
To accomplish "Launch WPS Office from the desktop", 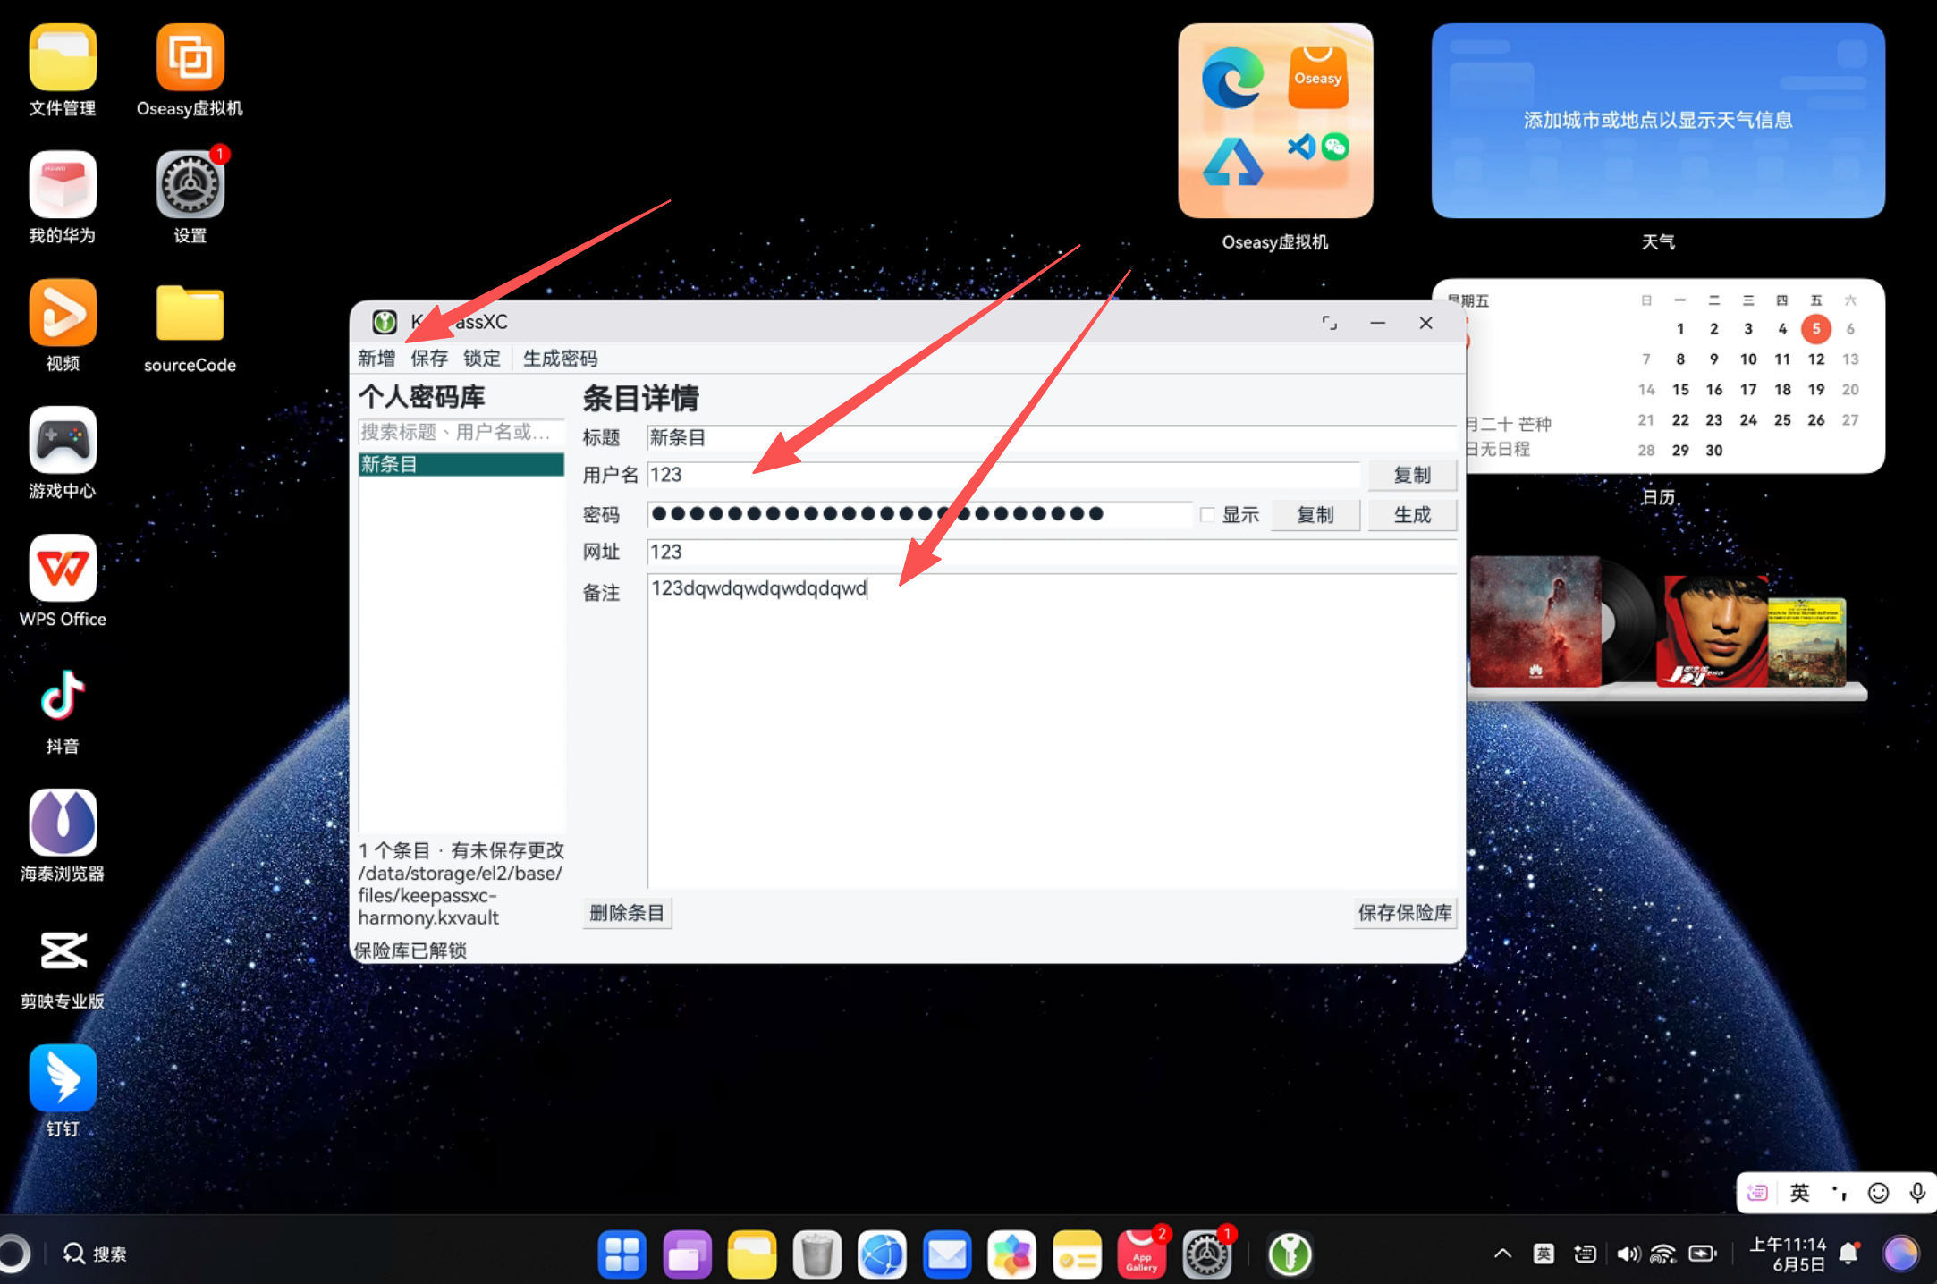I will (x=63, y=568).
